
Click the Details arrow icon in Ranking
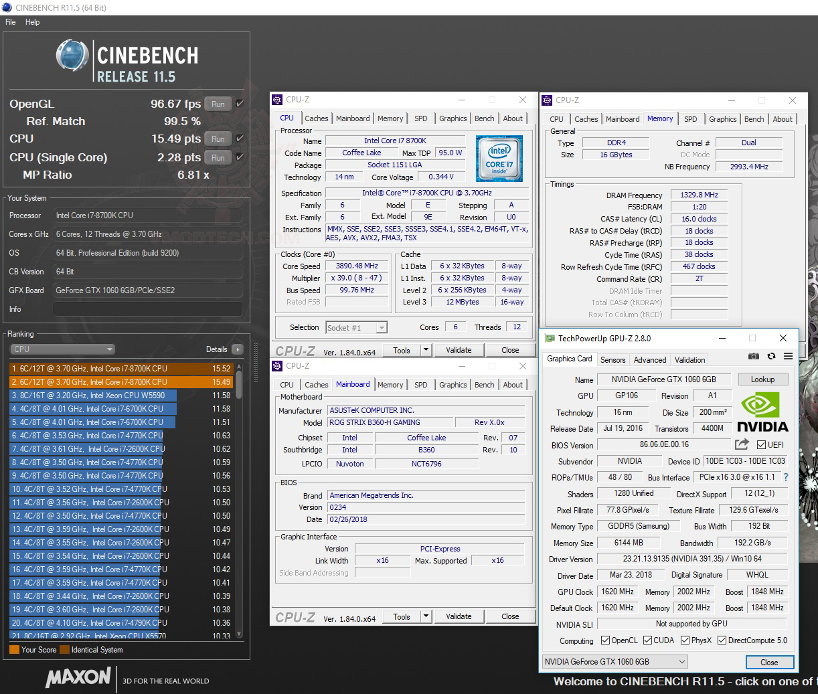[x=238, y=349]
